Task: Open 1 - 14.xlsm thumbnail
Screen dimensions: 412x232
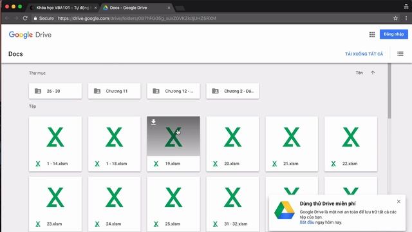Action: pyautogui.click(x=55, y=136)
